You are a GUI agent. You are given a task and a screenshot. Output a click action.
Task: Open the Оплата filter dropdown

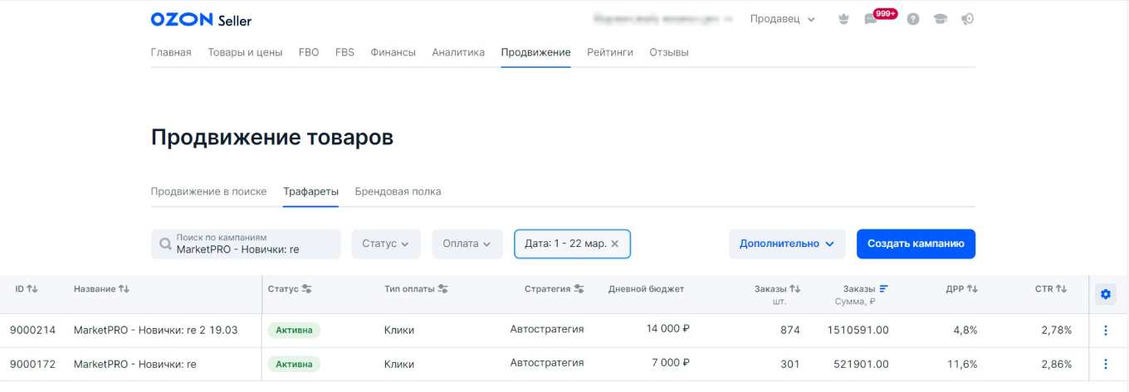click(x=467, y=244)
